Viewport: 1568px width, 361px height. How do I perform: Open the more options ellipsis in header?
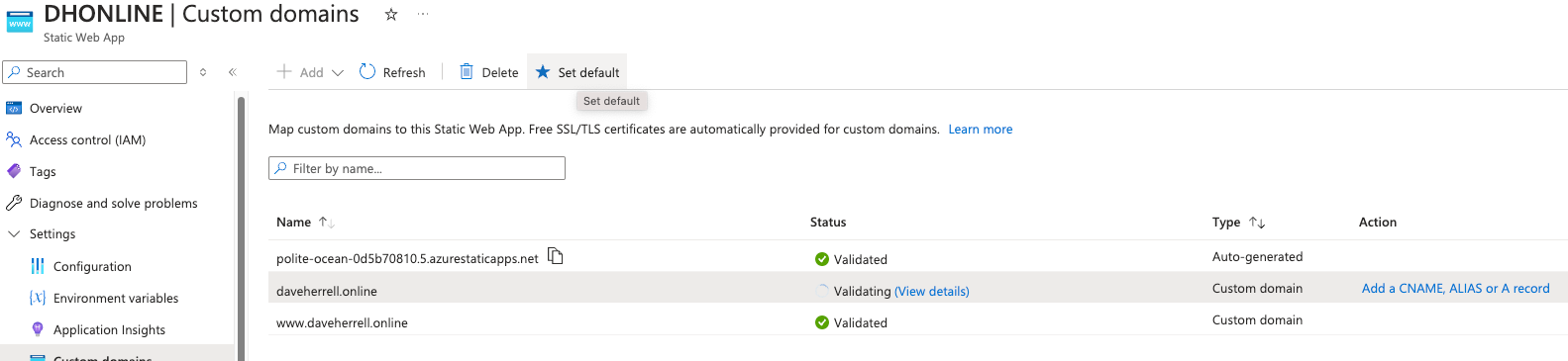click(423, 15)
